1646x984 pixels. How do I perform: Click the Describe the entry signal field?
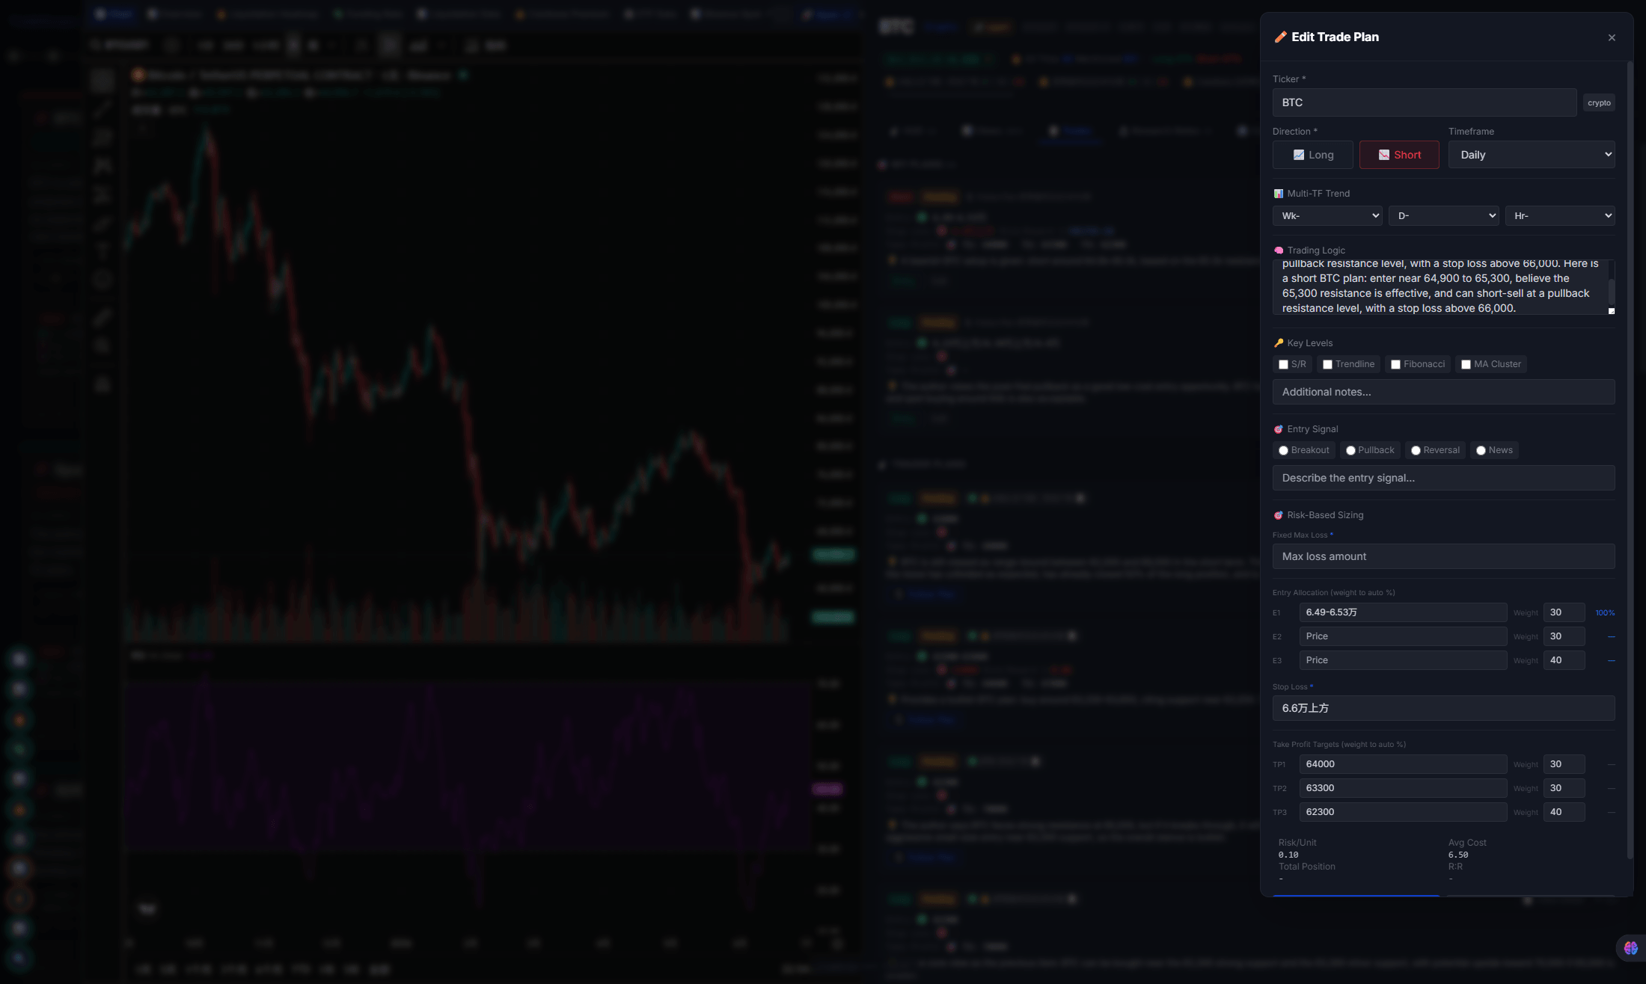pos(1443,478)
